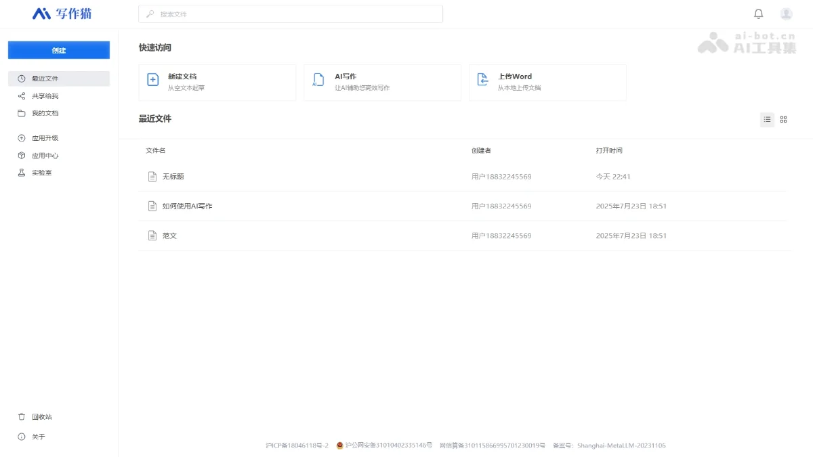813x457 pixels.
Task: Open 实验室 label in the sidebar
Action: (42, 173)
